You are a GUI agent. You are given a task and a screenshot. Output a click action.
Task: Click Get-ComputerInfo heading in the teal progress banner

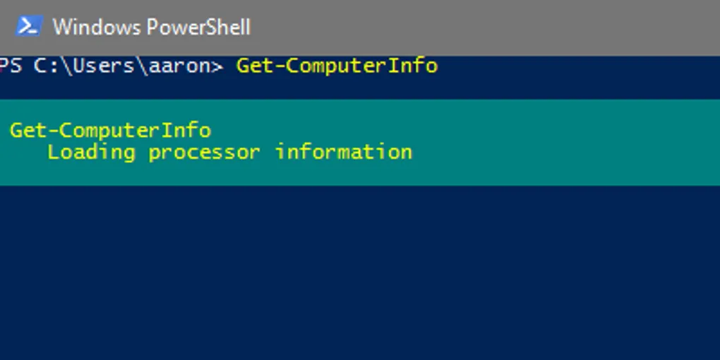pyautogui.click(x=110, y=131)
